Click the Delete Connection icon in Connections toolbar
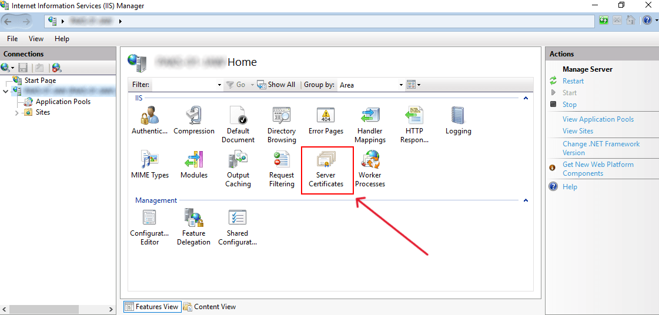Screen dimensions: 659x315 (56, 67)
